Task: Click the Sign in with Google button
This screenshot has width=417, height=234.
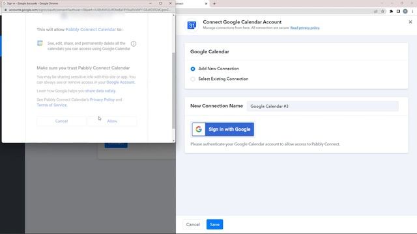Action: coord(223,129)
